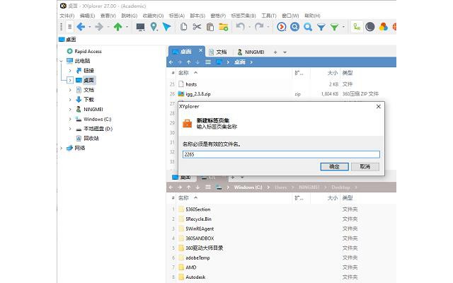Click the toolbar hamburger menu icon
Image resolution: width=453 pixels, height=283 pixels.
[69, 27]
